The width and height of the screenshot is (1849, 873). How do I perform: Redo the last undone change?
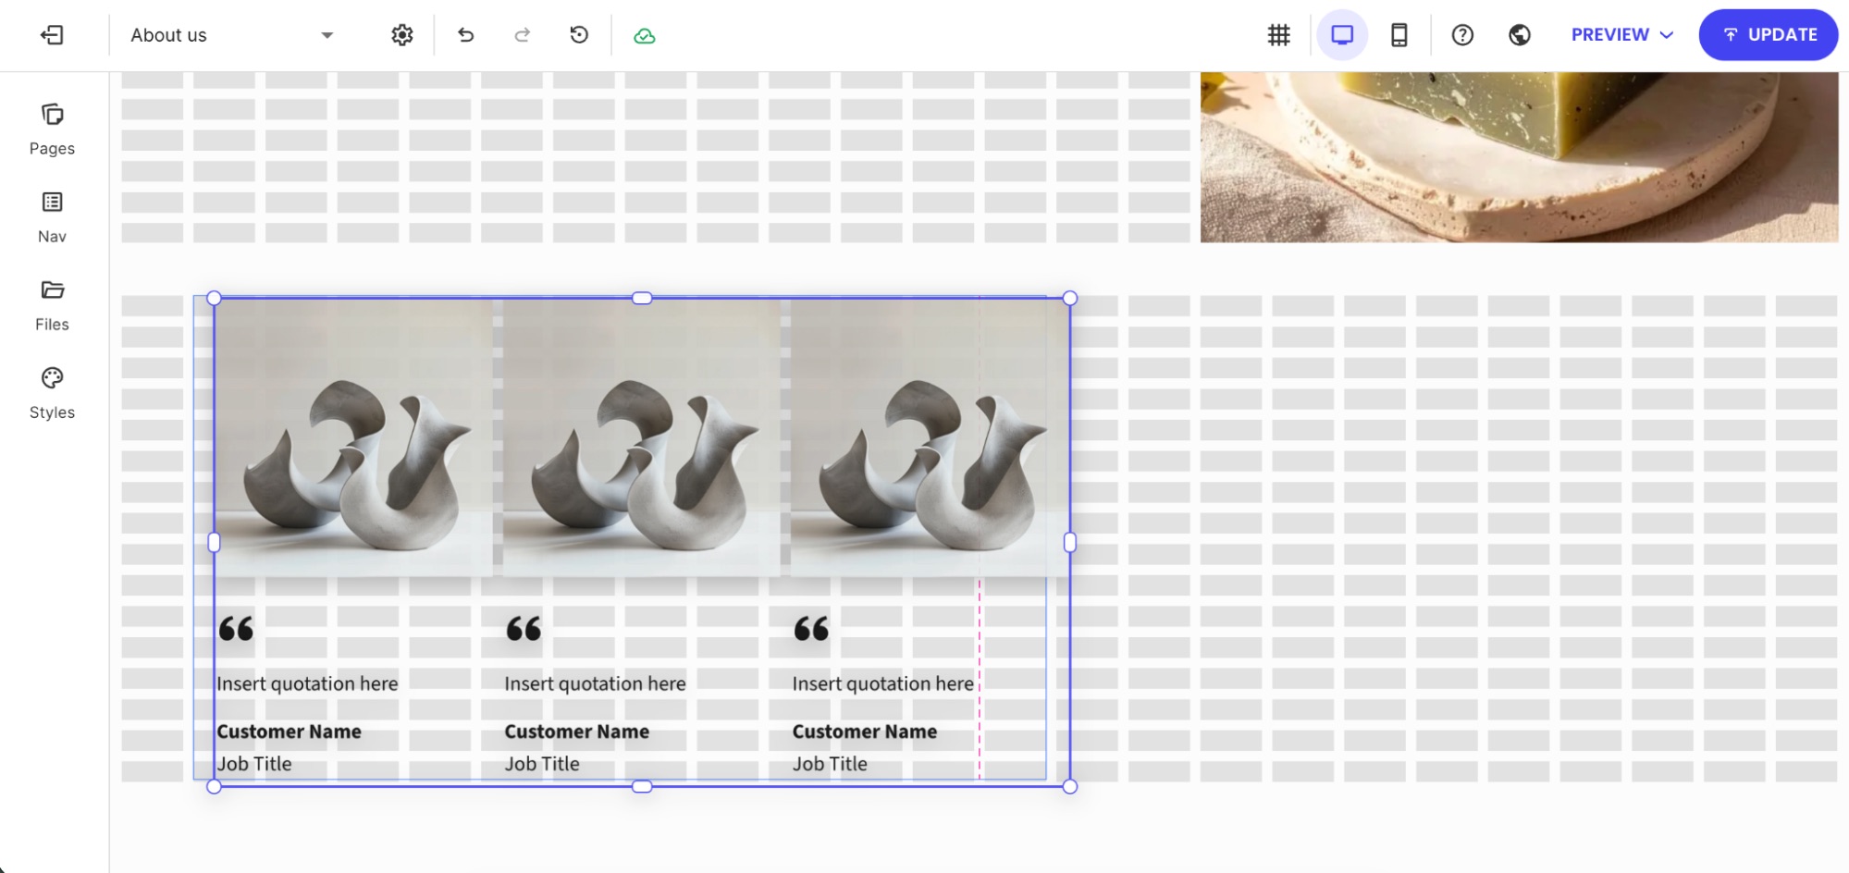pyautogui.click(x=522, y=35)
